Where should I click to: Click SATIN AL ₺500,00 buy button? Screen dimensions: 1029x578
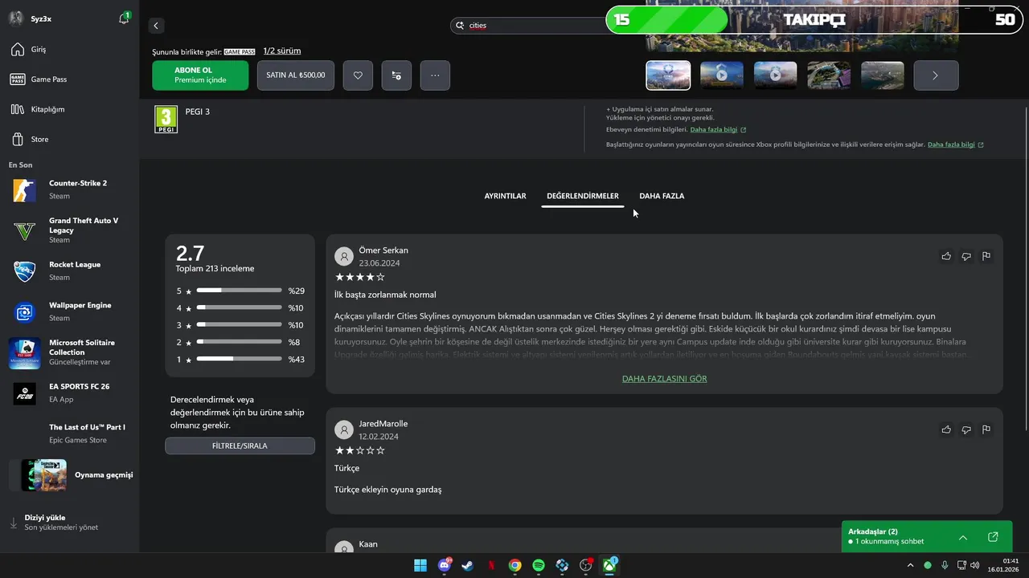[296, 75]
